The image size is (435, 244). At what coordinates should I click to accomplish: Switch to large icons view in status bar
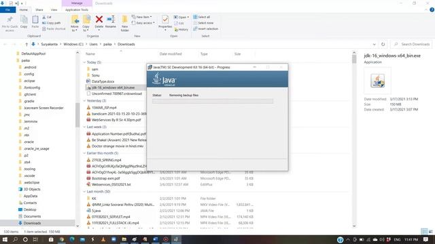click(431, 232)
